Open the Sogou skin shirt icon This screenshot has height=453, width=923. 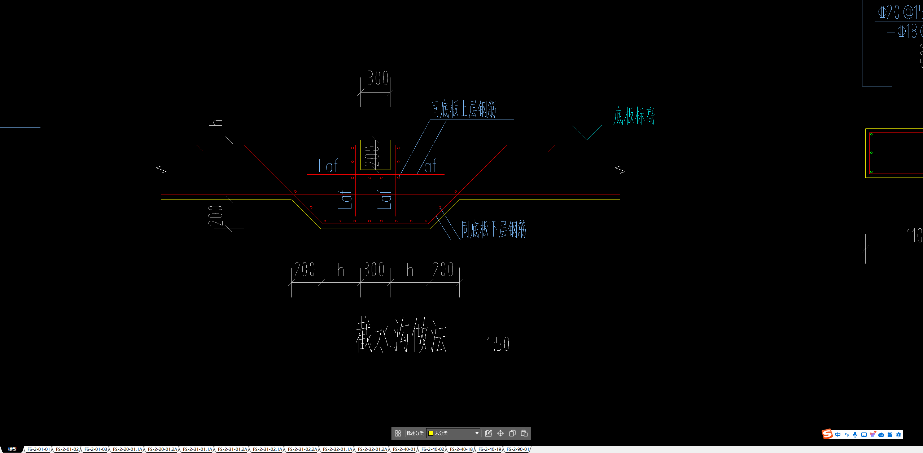click(872, 435)
